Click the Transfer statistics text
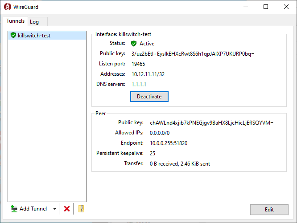This screenshot has width=297, height=223. pos(180,164)
